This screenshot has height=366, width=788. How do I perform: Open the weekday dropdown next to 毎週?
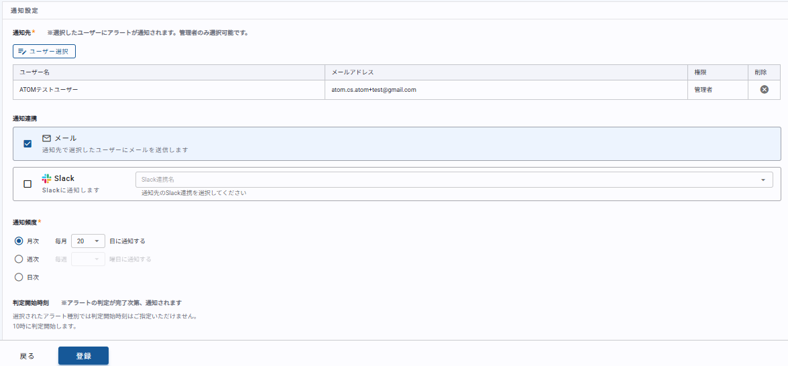coord(88,259)
